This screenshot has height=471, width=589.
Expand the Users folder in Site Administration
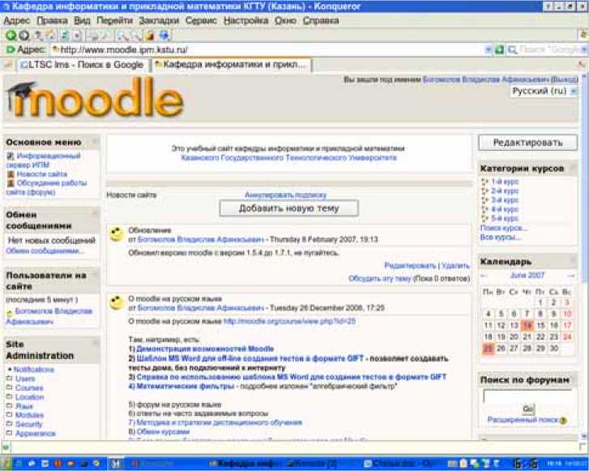point(10,379)
